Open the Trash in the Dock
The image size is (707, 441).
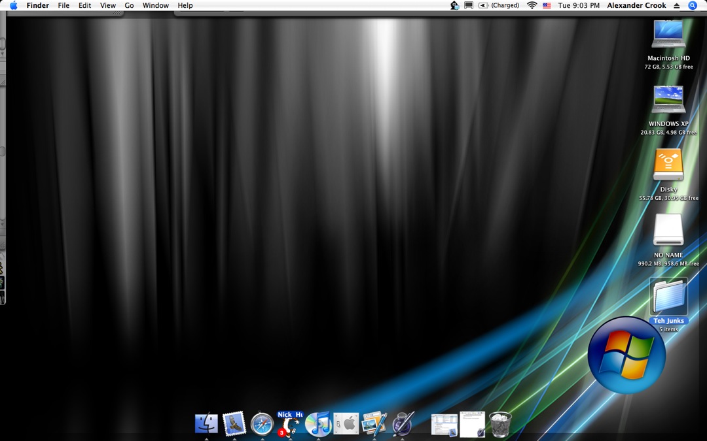(501, 425)
